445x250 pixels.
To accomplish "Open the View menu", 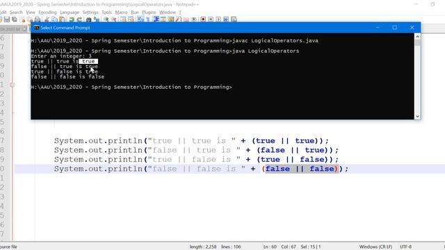I will click(x=31, y=12).
